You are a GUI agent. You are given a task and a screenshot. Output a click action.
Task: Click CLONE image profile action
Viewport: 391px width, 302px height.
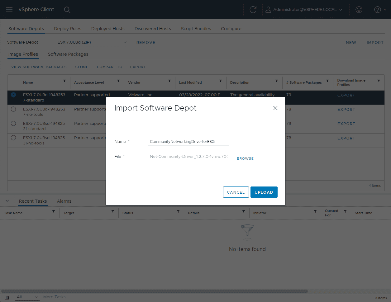tap(82, 67)
